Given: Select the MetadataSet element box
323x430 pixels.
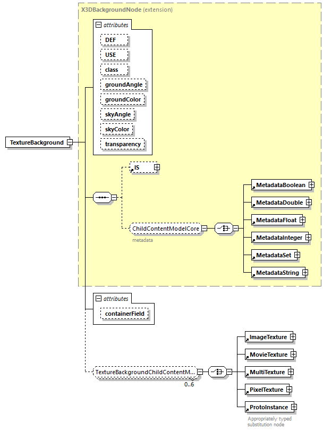Looking at the screenshot, I should pyautogui.click(x=274, y=255).
